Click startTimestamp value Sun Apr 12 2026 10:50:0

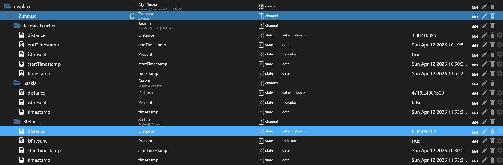(x=439, y=64)
